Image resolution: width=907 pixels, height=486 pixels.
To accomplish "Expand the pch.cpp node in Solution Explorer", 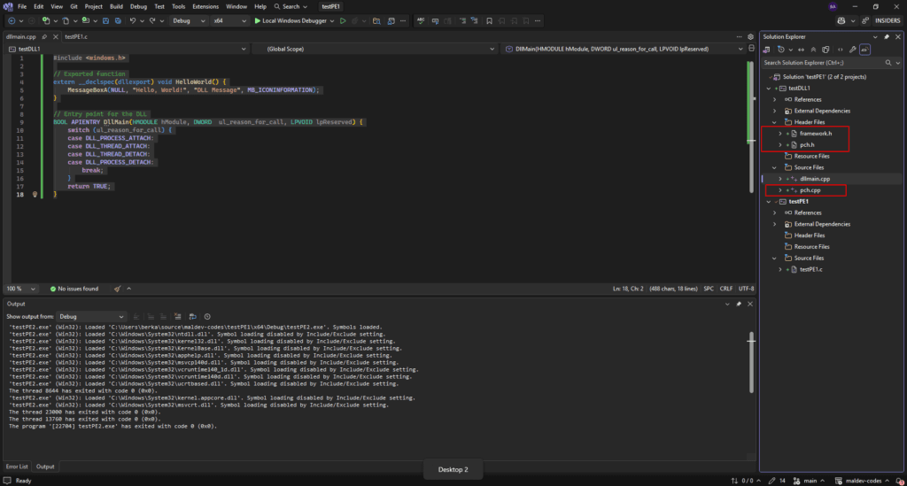I will (780, 190).
